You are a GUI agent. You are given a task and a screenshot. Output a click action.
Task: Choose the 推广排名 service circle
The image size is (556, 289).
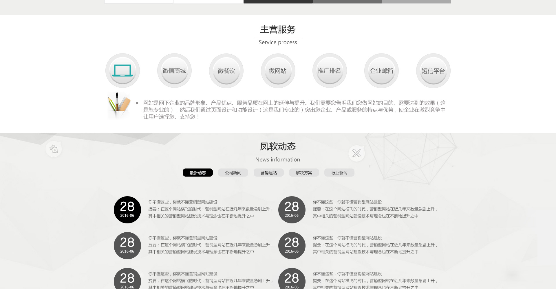pos(329,71)
